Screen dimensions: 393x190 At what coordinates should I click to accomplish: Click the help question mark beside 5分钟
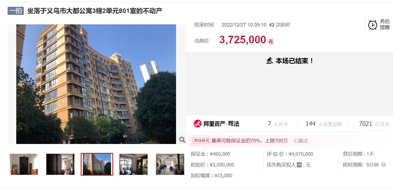coord(384,165)
